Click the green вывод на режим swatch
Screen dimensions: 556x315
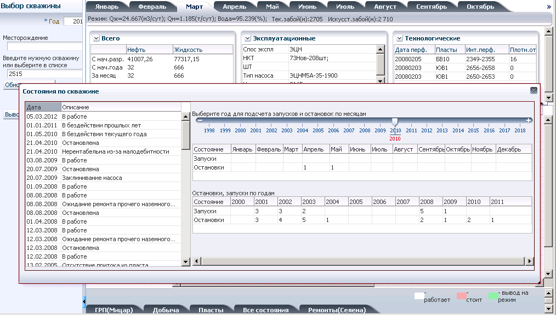coord(493,295)
